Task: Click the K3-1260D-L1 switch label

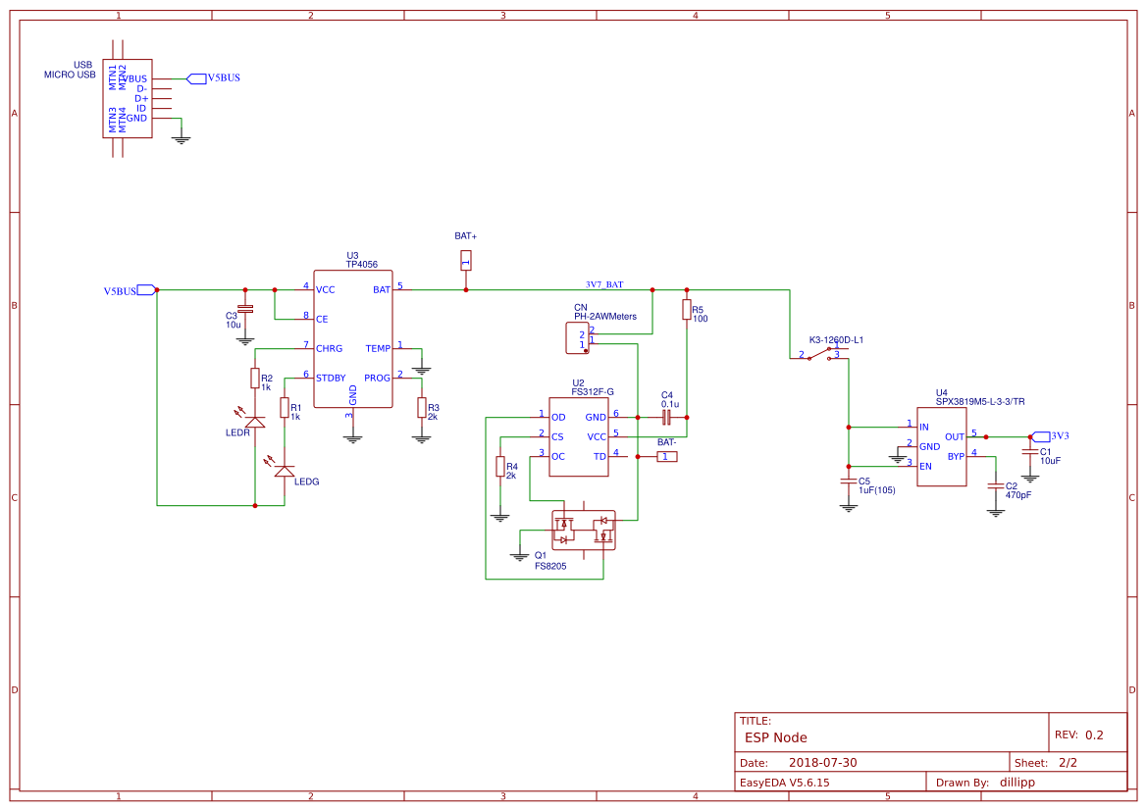Action: (x=836, y=340)
